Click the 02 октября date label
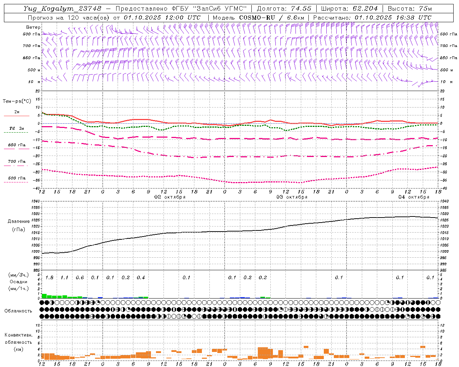459x367 pixels. tap(170, 197)
